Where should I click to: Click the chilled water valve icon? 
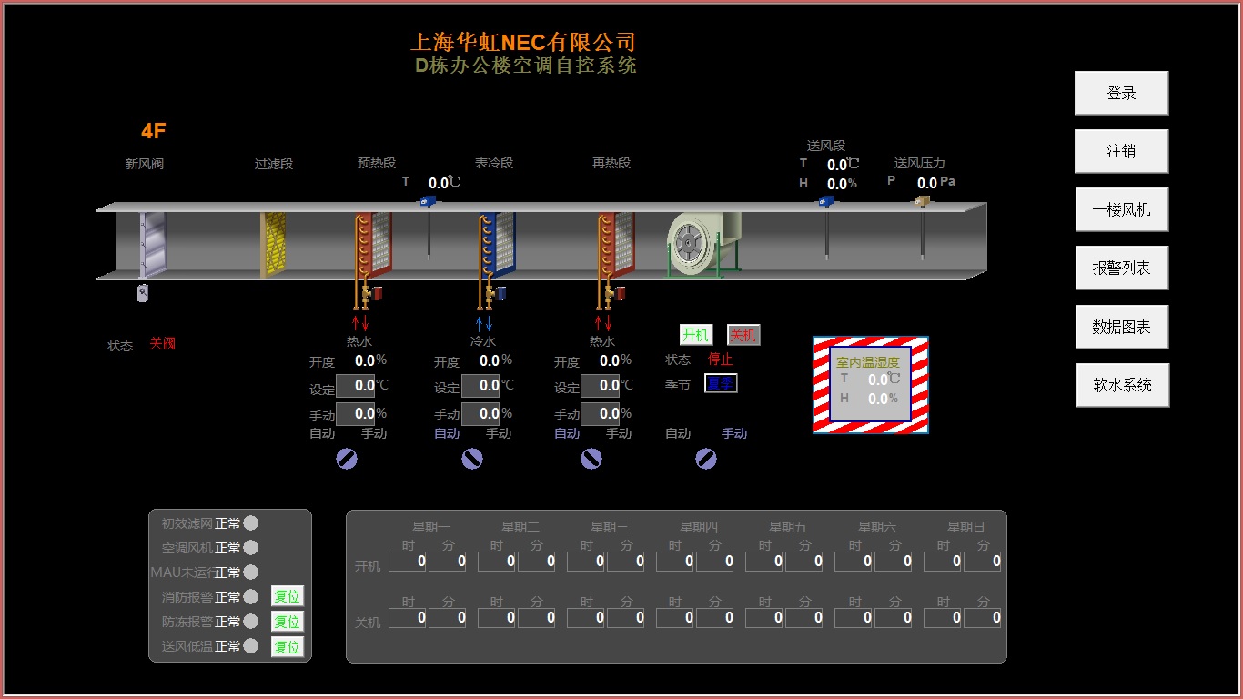pos(495,294)
